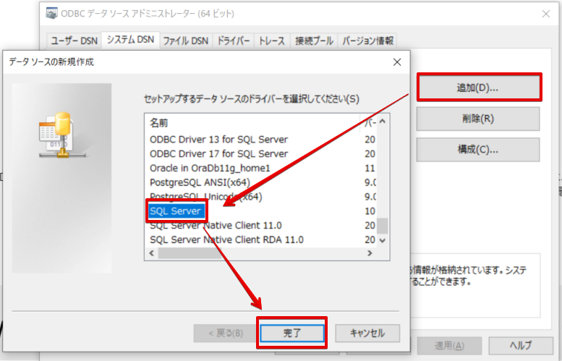Click the horizontal scrollbar thumb in driver list
This screenshot has height=361, width=562.
click(190, 253)
